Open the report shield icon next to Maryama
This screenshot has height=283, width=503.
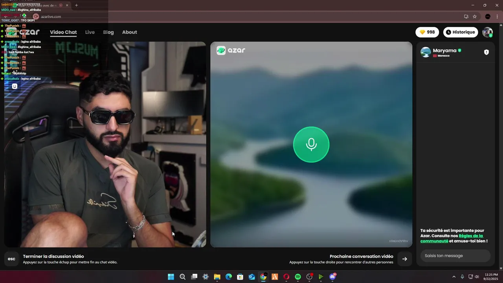coord(486,52)
